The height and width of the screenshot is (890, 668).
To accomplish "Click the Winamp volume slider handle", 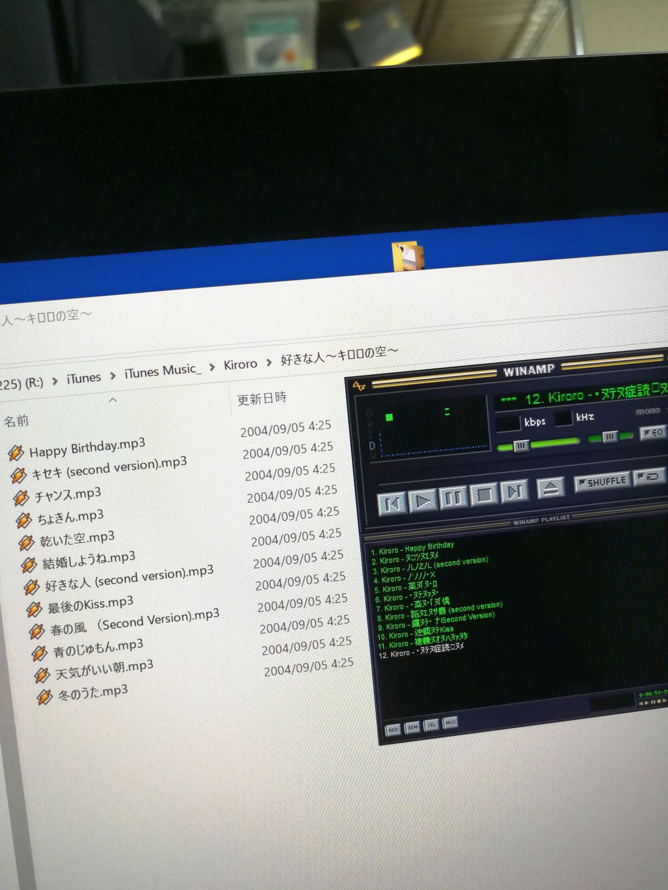I will click(521, 446).
